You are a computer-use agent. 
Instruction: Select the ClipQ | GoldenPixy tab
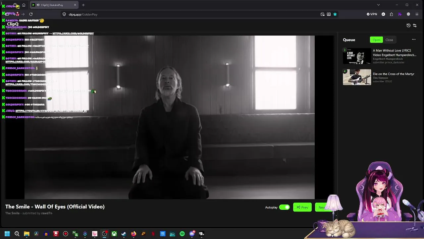point(54,5)
